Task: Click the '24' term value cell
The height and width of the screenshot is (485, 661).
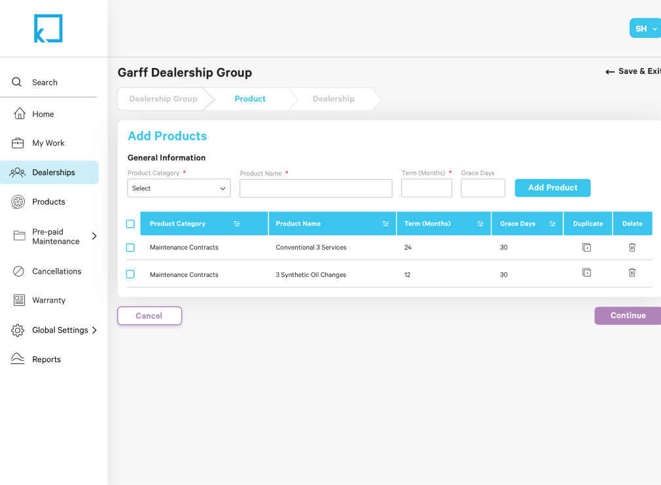Action: 408,248
